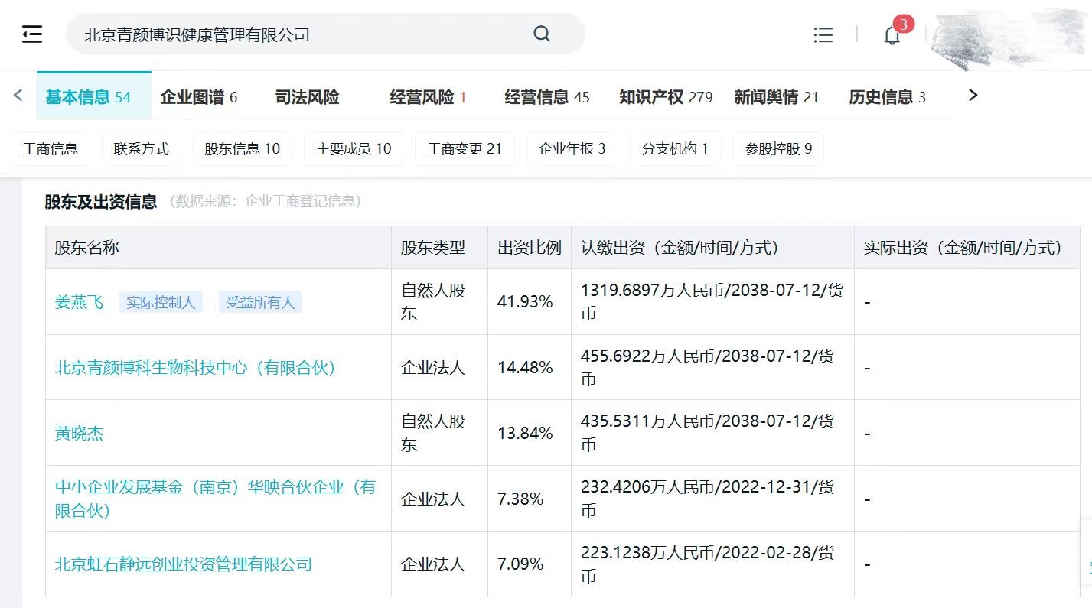The image size is (1092, 608).
Task: Jump to 股东信息 section
Action: click(x=242, y=148)
